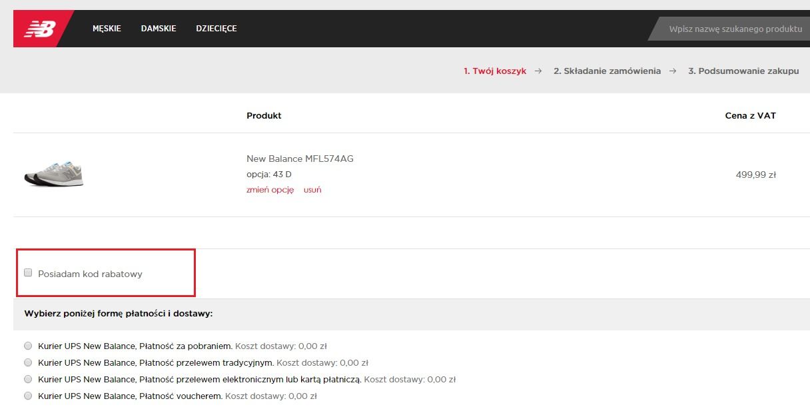Select Płatność za pobraniem delivery option
The image size is (810, 417).
[x=28, y=346]
